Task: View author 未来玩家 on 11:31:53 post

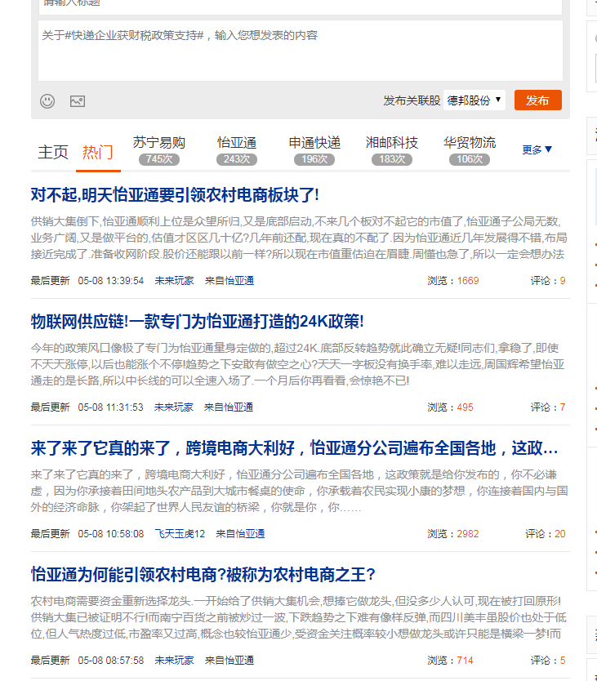Action: click(x=174, y=407)
